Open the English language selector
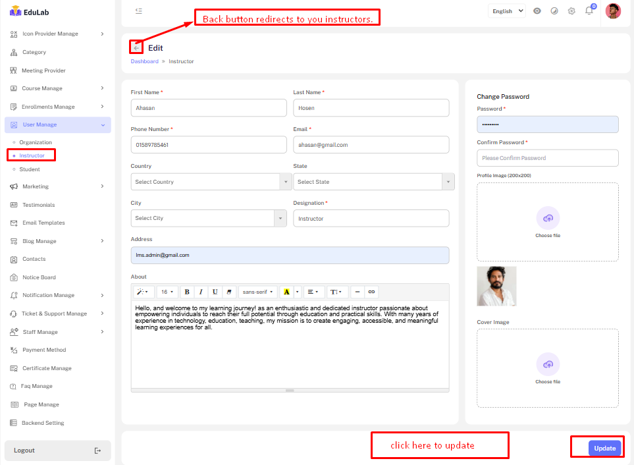 pos(507,11)
